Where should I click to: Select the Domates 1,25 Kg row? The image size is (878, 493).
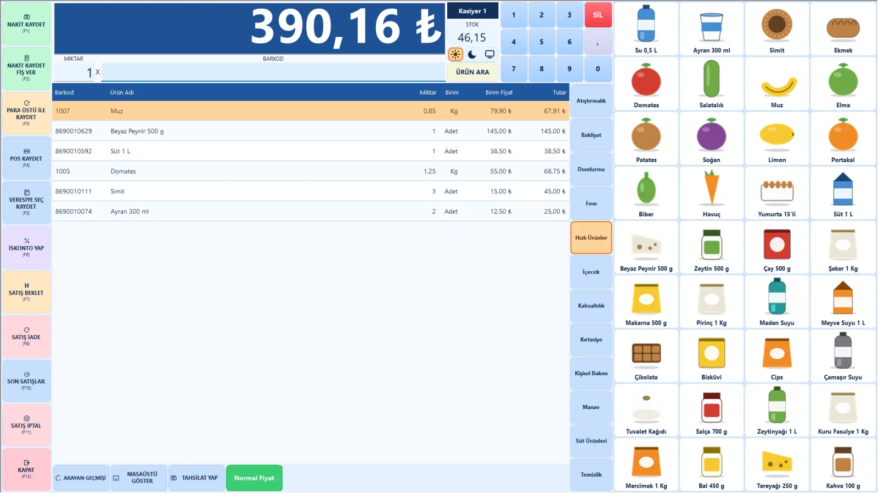[x=311, y=171]
